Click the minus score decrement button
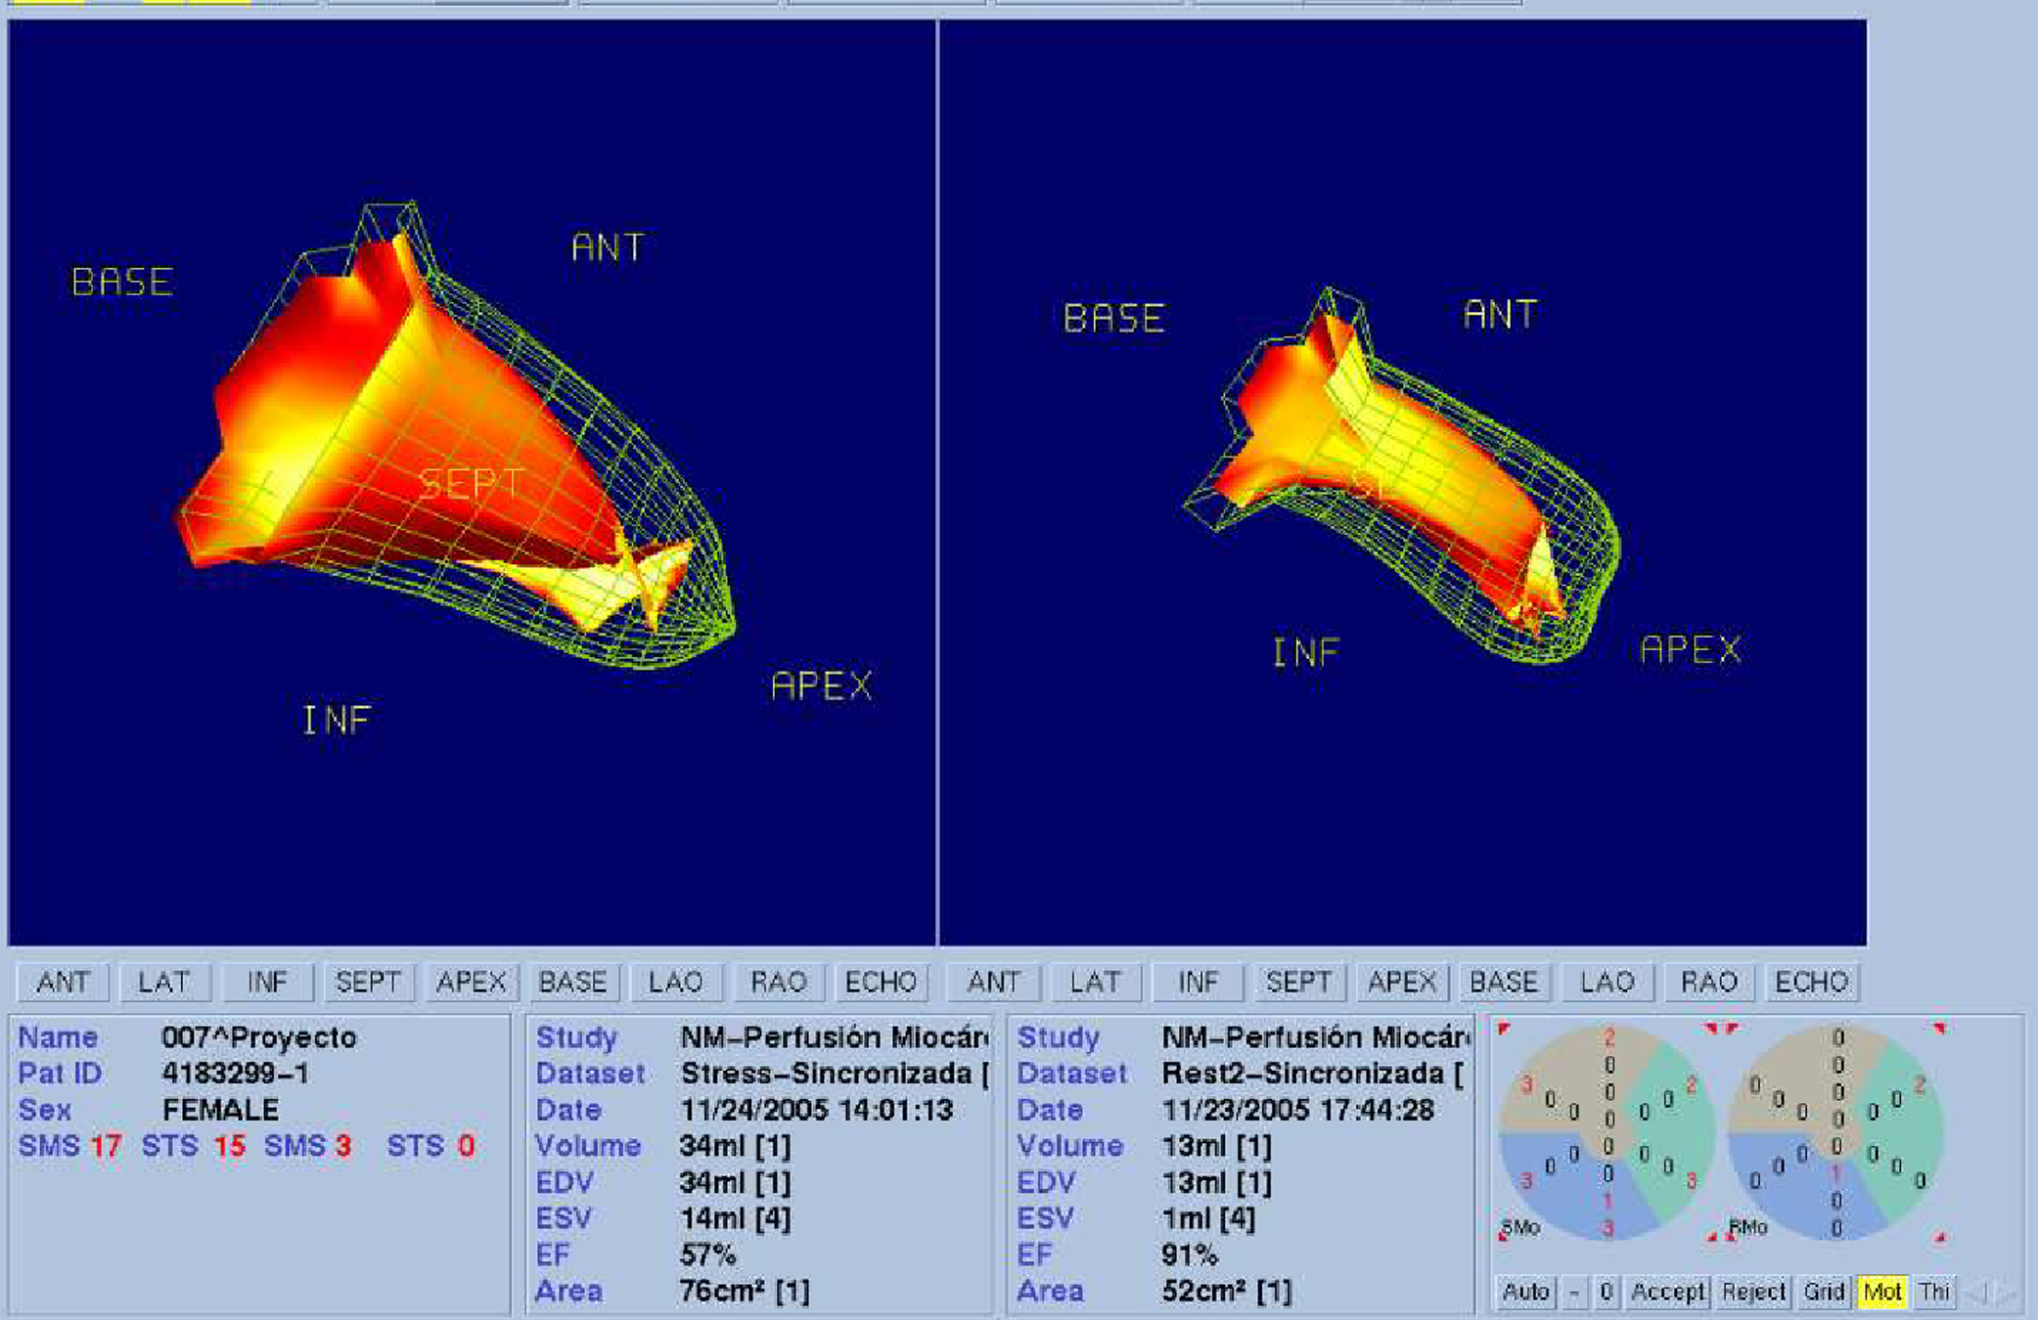The image size is (2038, 1320). [x=1573, y=1292]
